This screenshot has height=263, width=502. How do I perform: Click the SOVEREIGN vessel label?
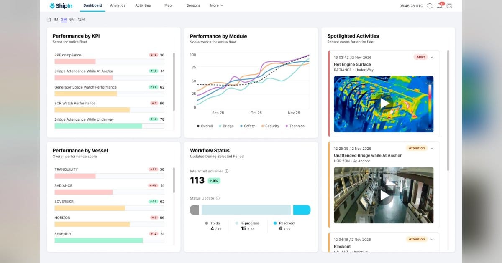tap(64, 202)
